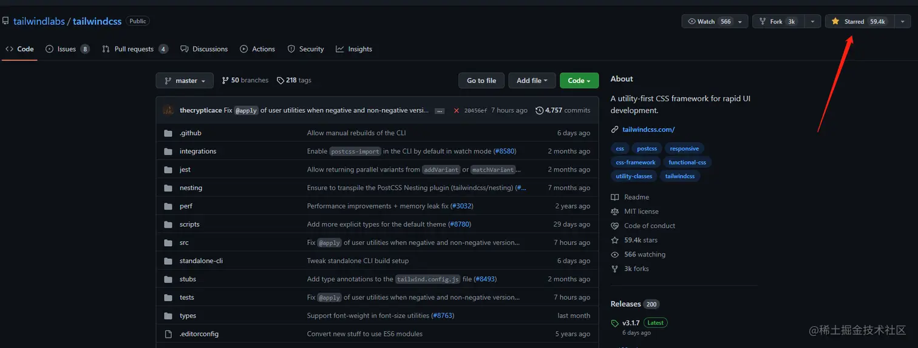Go to the Discussions tab
The width and height of the screenshot is (918, 348).
204,49
